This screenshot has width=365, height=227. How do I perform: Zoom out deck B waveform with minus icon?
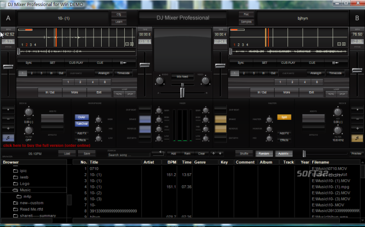click(339, 44)
